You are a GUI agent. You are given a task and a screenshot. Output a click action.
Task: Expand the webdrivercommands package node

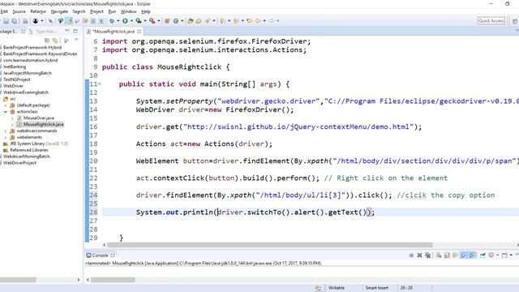[x=6, y=131]
